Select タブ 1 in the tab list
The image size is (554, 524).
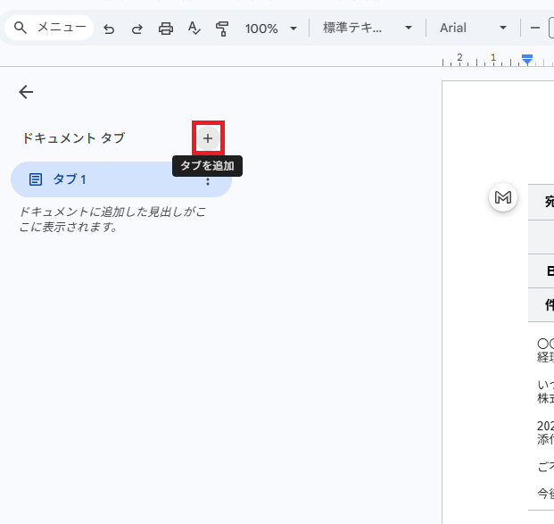[121, 179]
